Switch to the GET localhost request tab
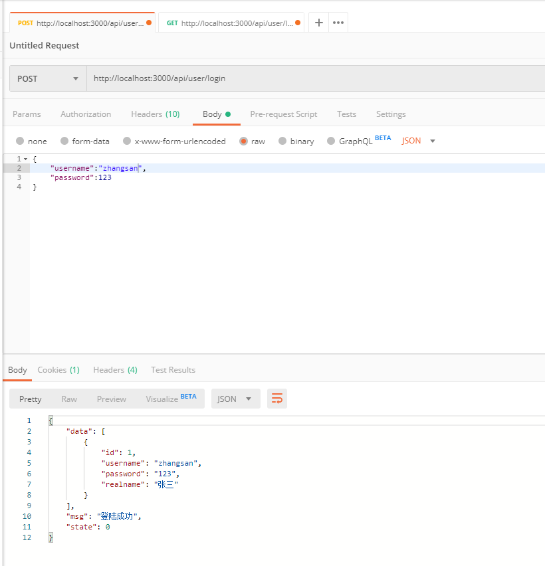 point(229,23)
